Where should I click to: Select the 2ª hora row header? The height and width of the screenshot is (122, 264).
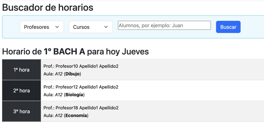tap(21, 91)
